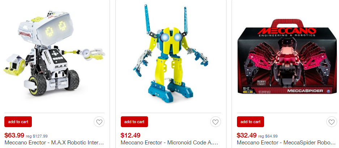View the white M.A.X robot product image
This screenshot has height=148, width=339.
coord(55,53)
